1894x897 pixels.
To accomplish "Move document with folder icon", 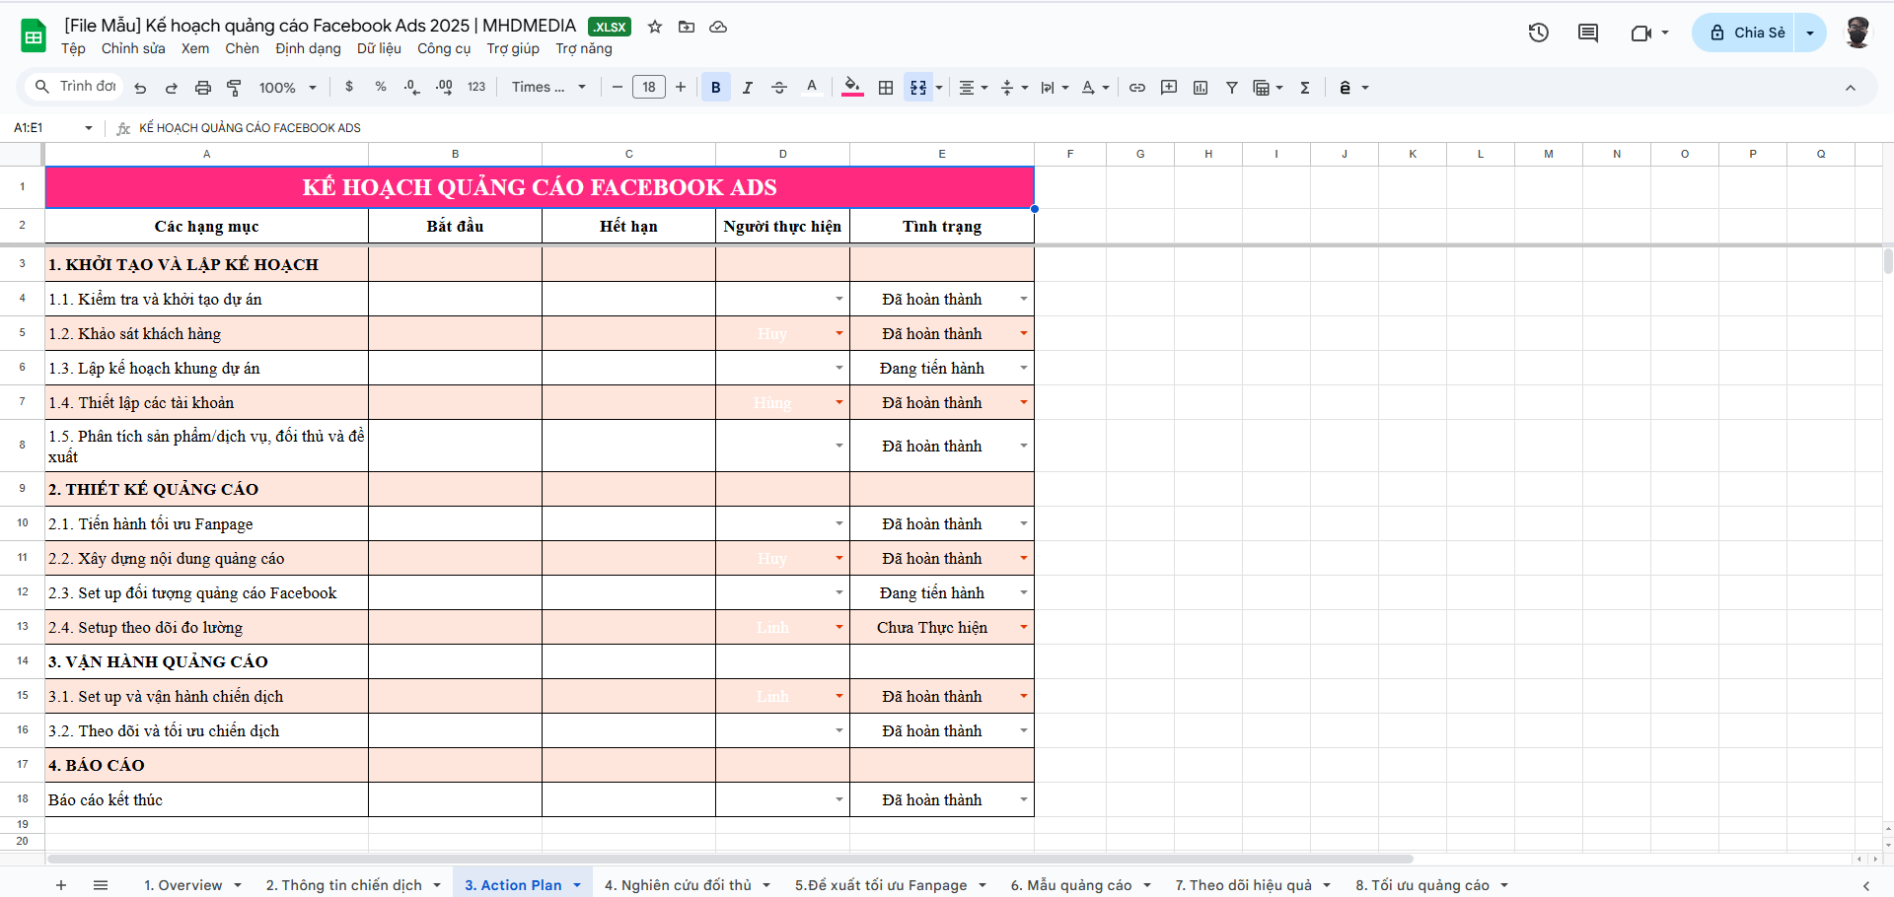I will [687, 27].
